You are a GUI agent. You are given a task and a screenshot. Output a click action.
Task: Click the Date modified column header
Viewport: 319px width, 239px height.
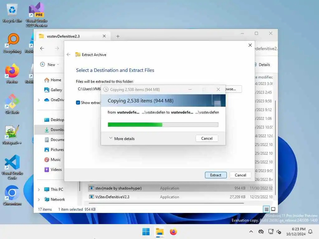(264, 77)
